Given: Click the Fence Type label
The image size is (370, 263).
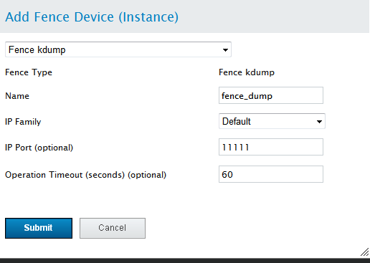Looking at the screenshot, I should [29, 72].
